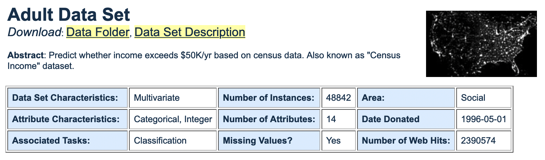Select the Associated Tasks label cell
The height and width of the screenshot is (160, 545).
67,141
